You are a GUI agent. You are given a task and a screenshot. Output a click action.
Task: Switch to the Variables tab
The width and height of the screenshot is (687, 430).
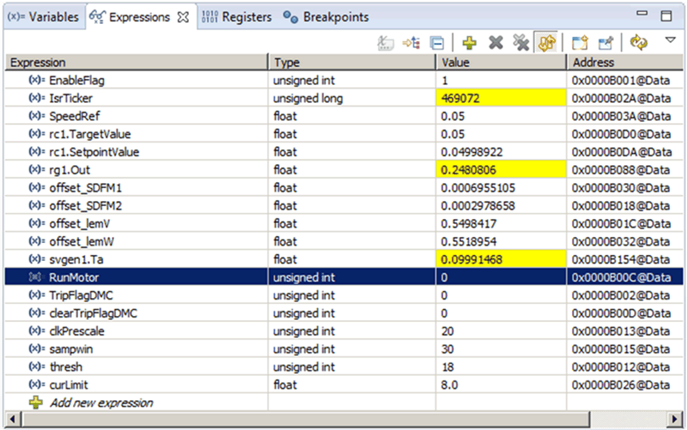click(x=43, y=17)
